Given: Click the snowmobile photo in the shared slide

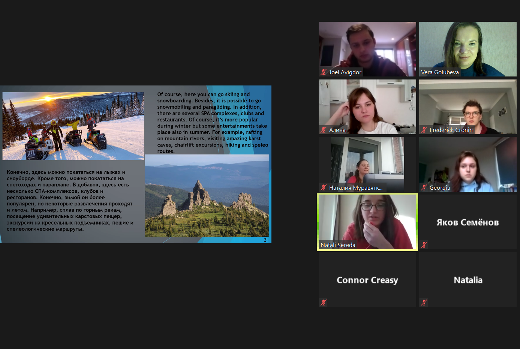Looking at the screenshot, I should coord(73,126).
